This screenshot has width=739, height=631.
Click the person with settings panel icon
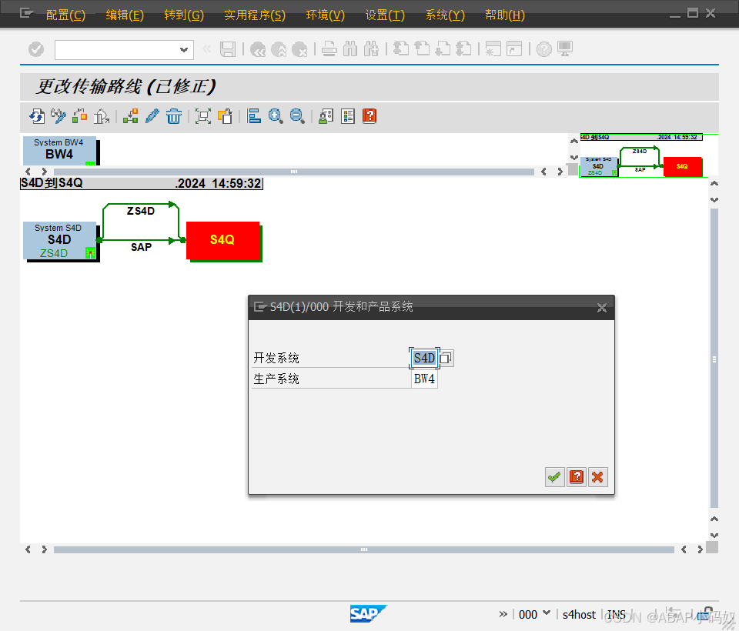[326, 116]
